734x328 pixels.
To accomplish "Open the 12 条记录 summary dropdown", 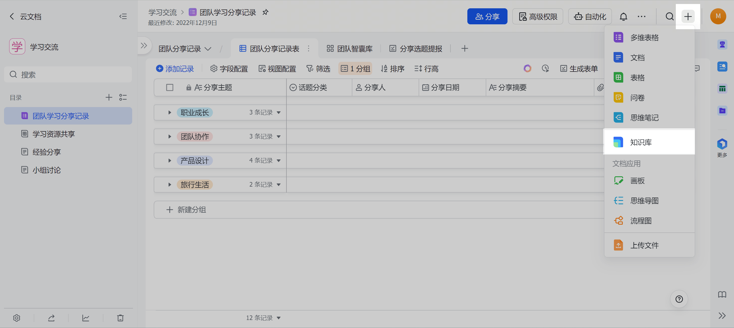I will (263, 318).
